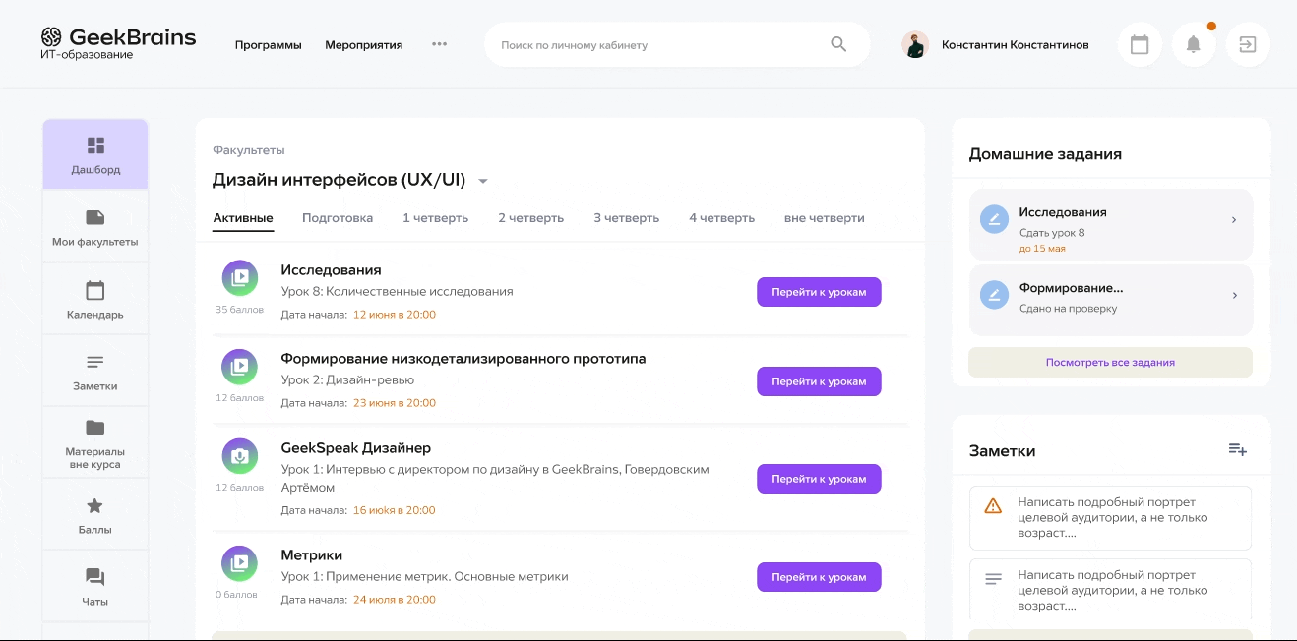Open the Мероприятия menu item
The width and height of the screenshot is (1297, 641).
pos(363,44)
